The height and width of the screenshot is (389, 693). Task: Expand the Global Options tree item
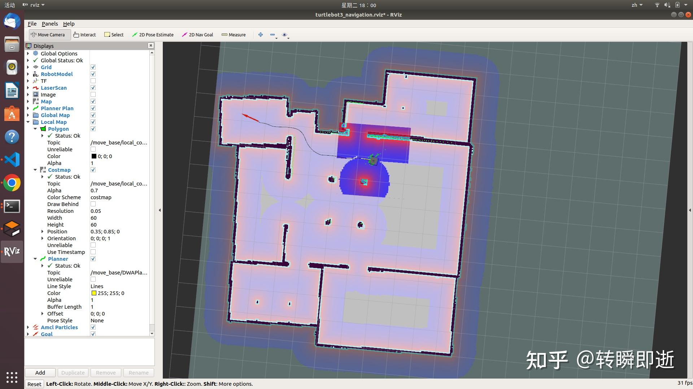pos(28,53)
